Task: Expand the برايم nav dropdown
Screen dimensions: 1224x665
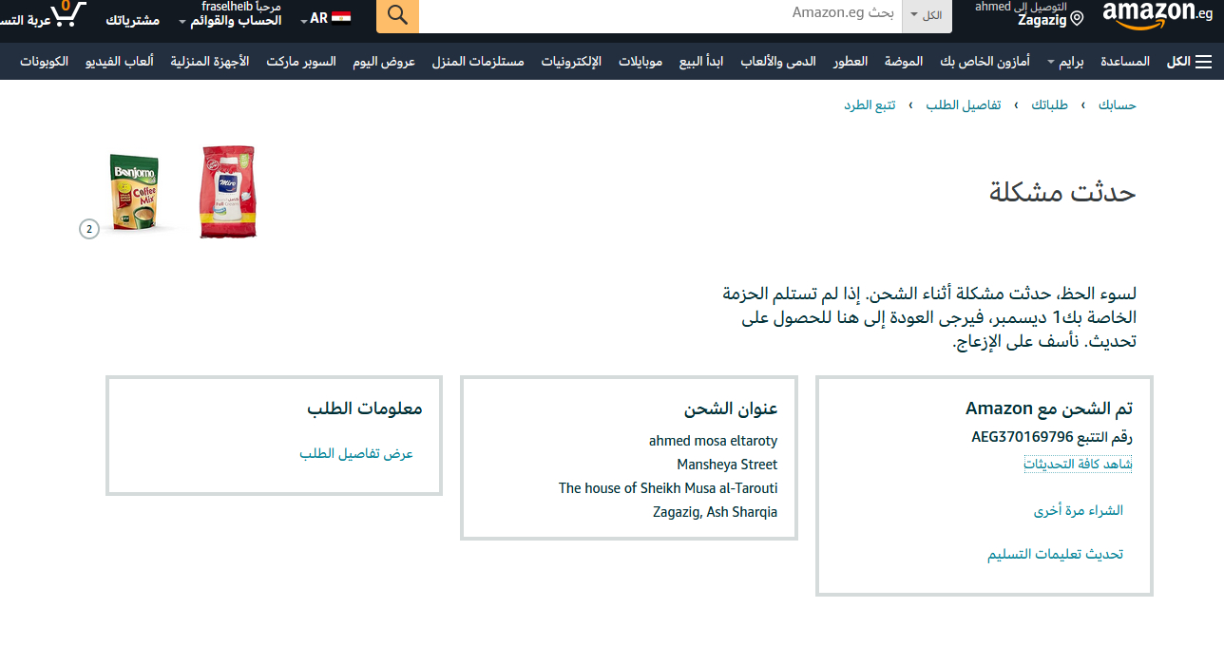Action: (1066, 62)
